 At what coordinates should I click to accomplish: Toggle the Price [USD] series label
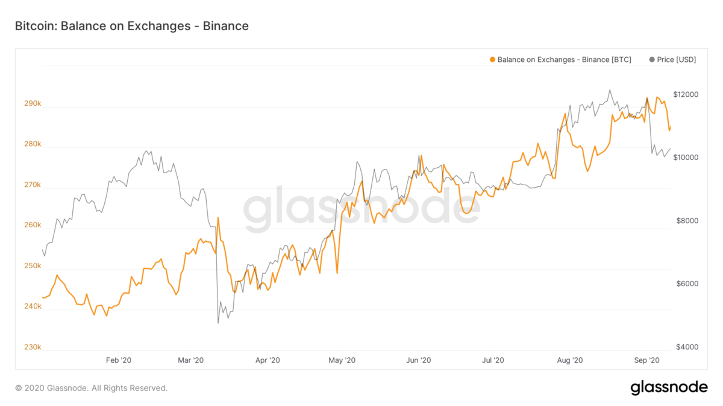pos(677,60)
